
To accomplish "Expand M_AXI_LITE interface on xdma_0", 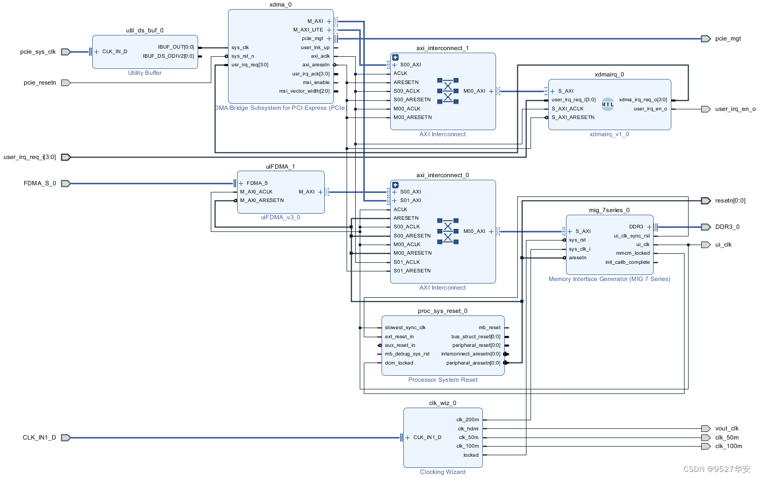I will pyautogui.click(x=329, y=30).
